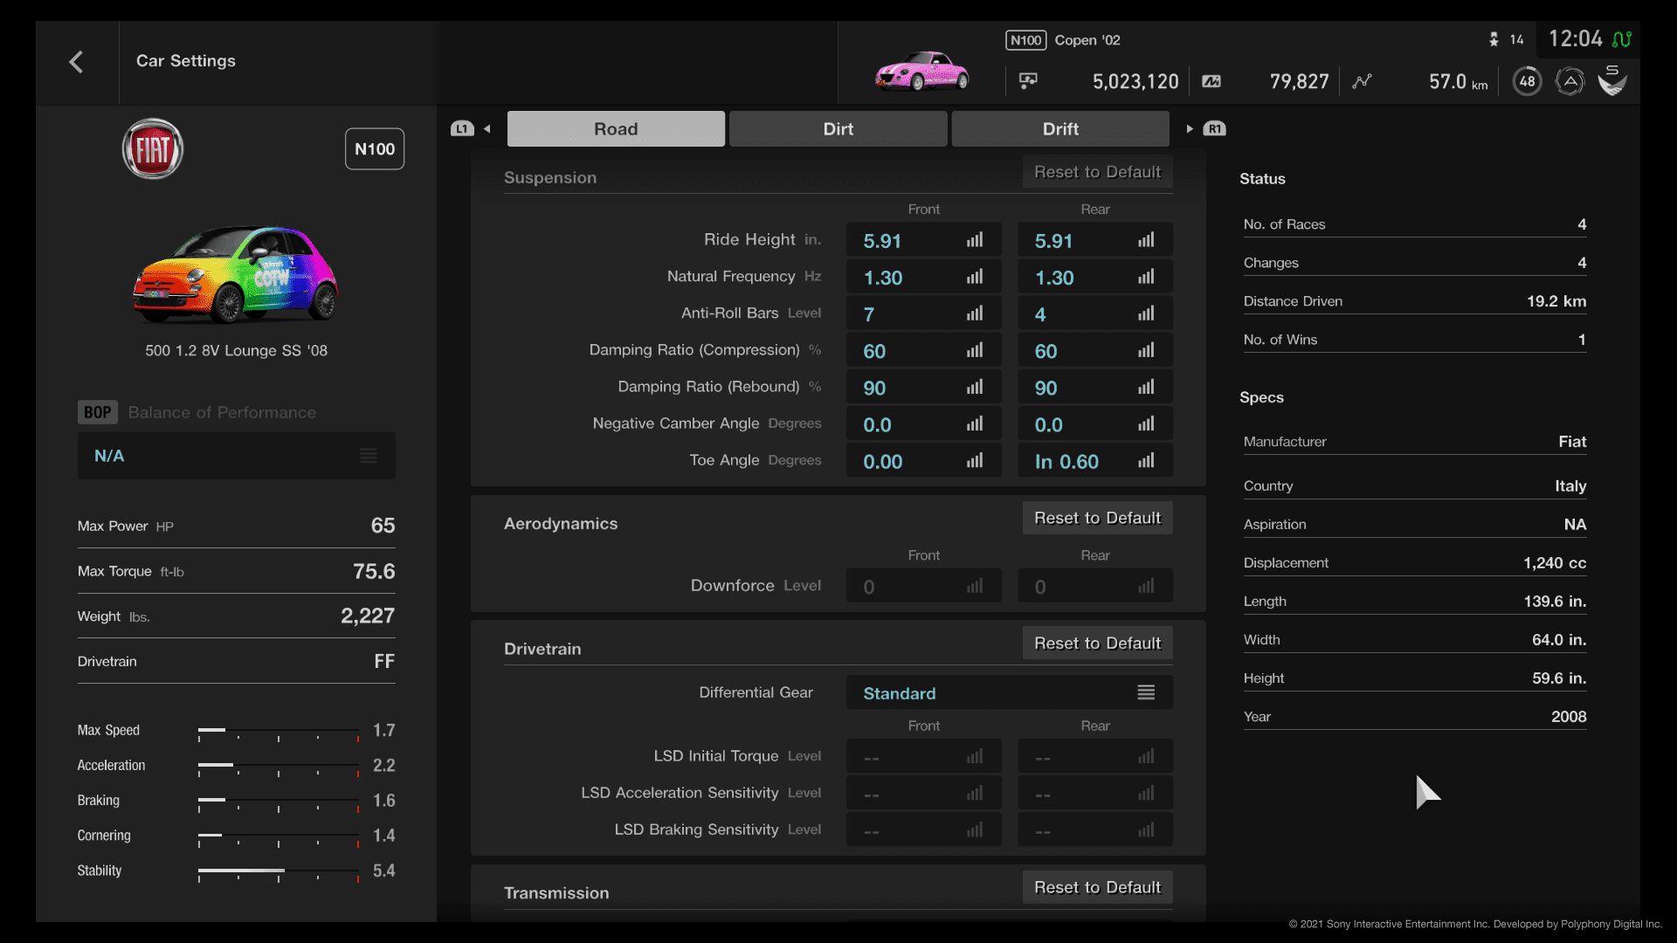
Task: Click the online players count icon
Action: pos(1494,39)
